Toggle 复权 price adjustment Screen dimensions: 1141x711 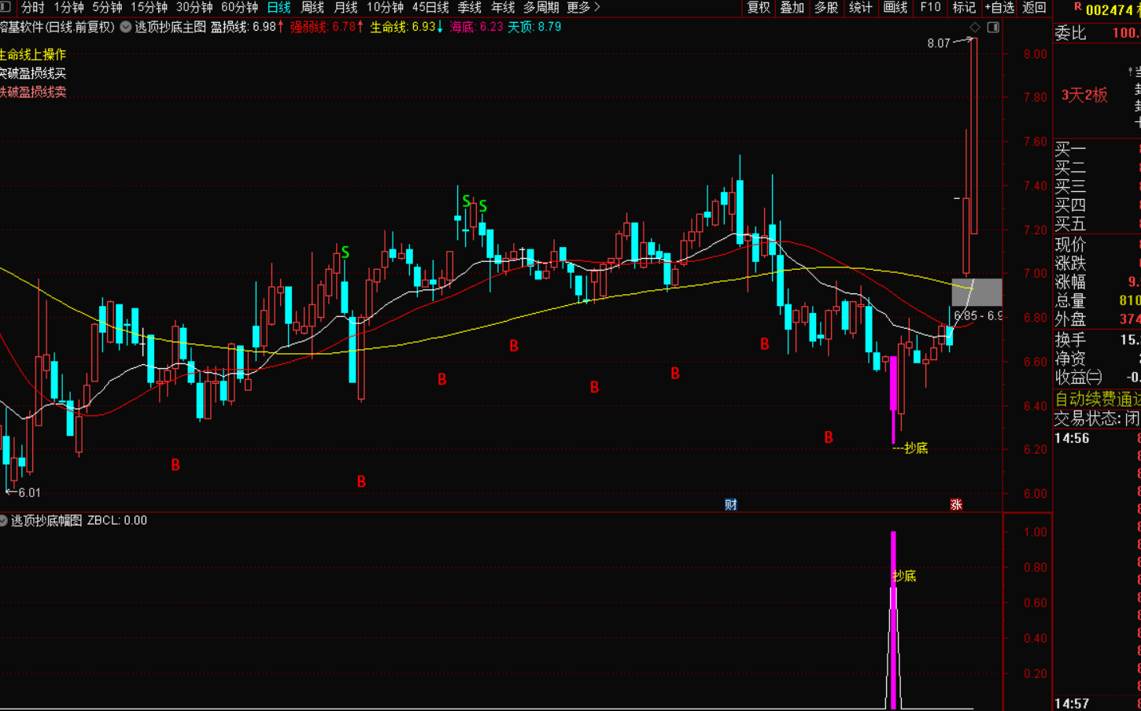759,8
